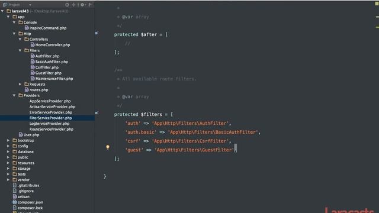The image size is (379, 213).
Task: Expand the tests folder
Action: 8,174
